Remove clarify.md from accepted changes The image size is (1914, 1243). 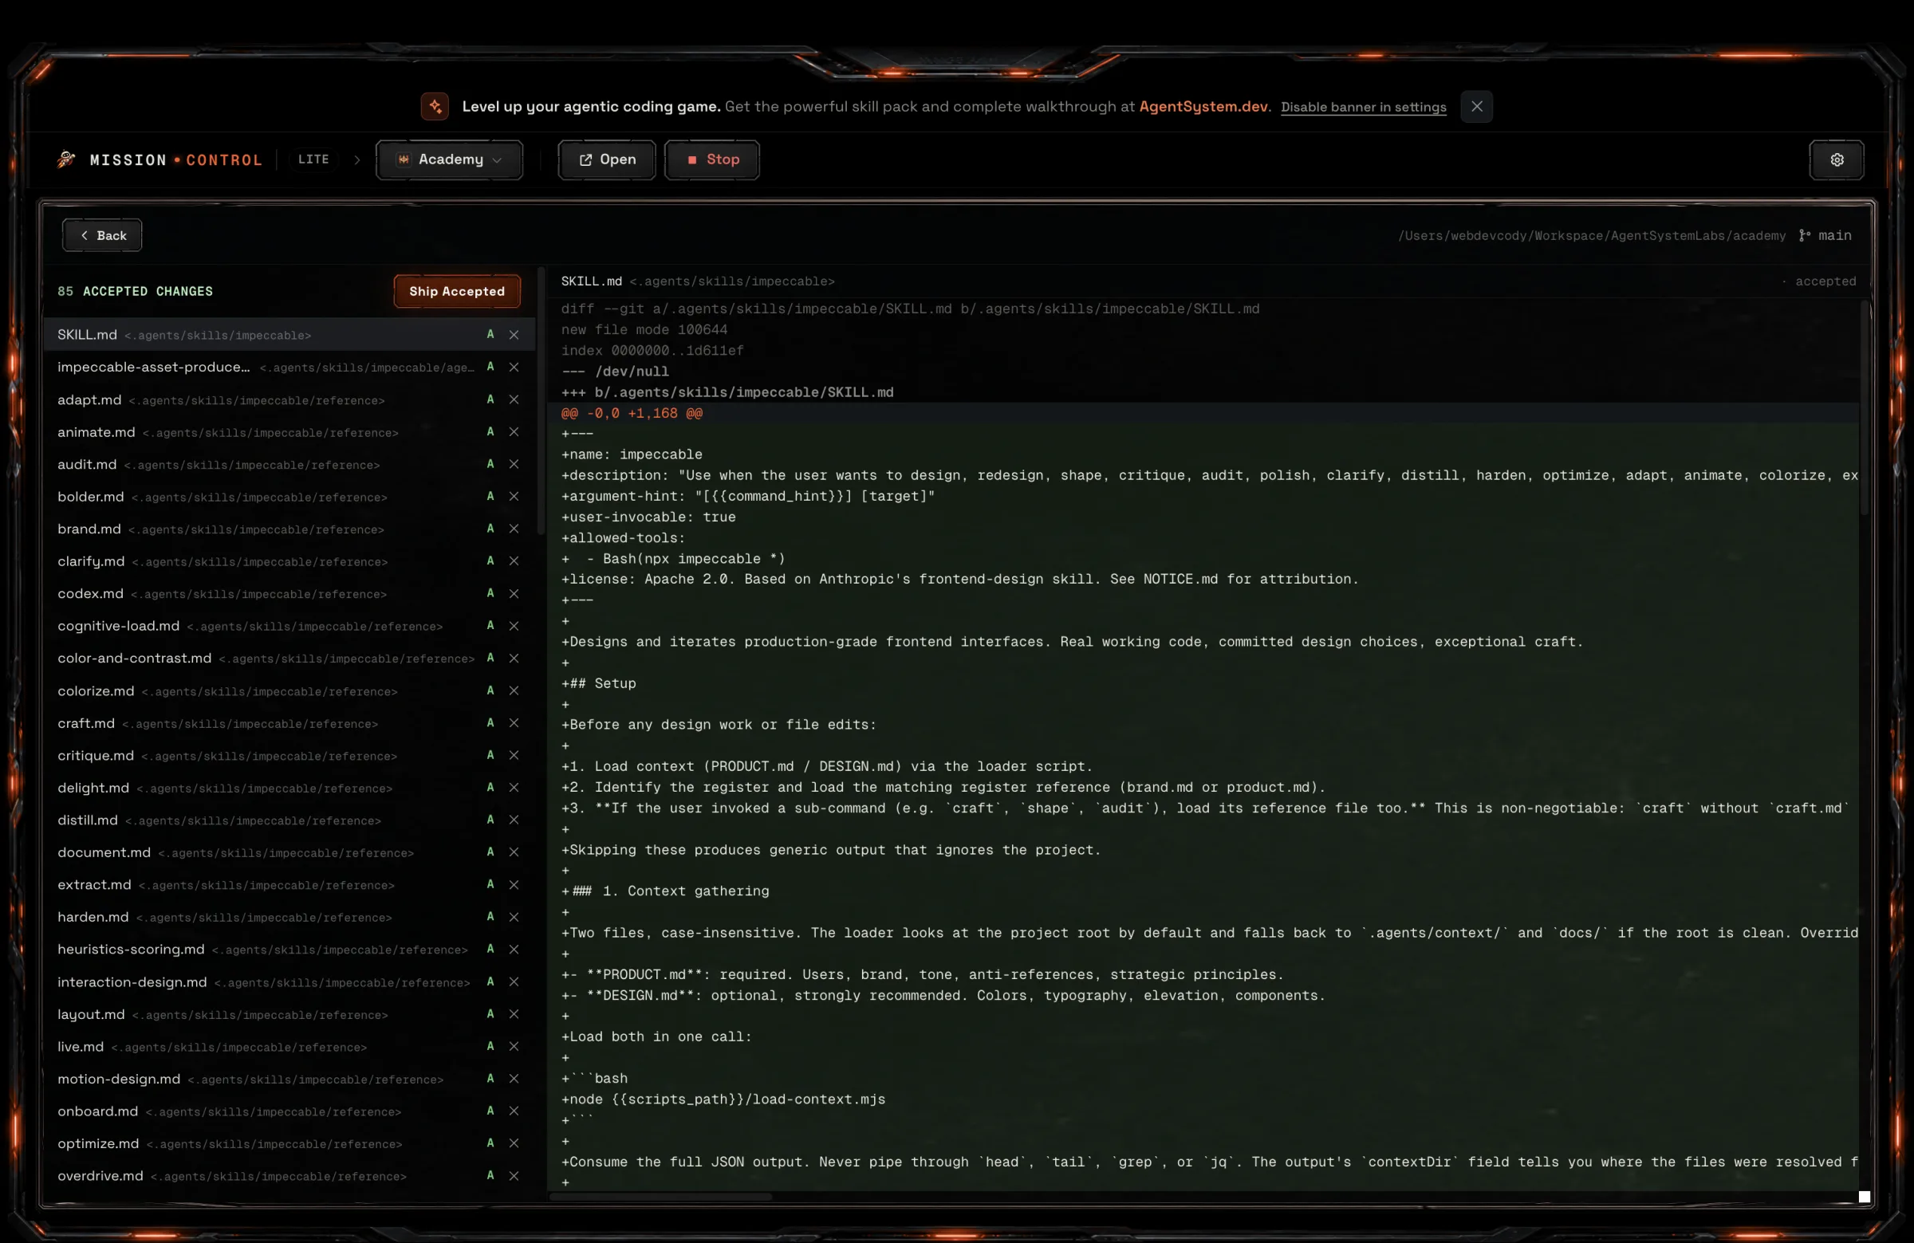514,561
